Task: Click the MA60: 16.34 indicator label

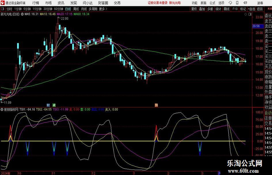Action: [x=81, y=14]
